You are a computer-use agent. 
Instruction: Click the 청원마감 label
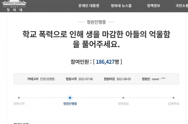click(x=109, y=79)
